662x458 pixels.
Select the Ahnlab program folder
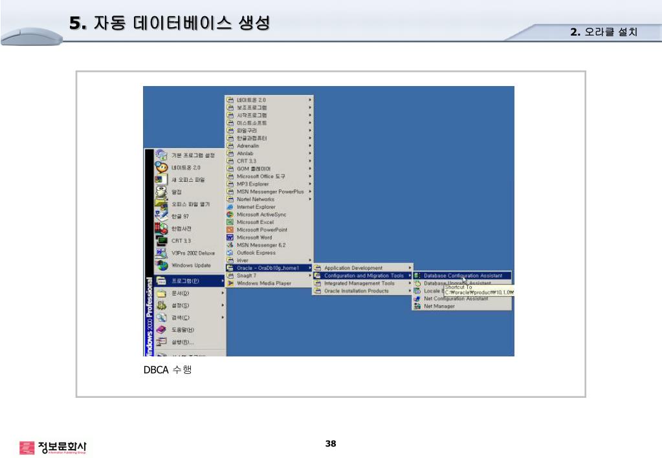pyautogui.click(x=269, y=153)
